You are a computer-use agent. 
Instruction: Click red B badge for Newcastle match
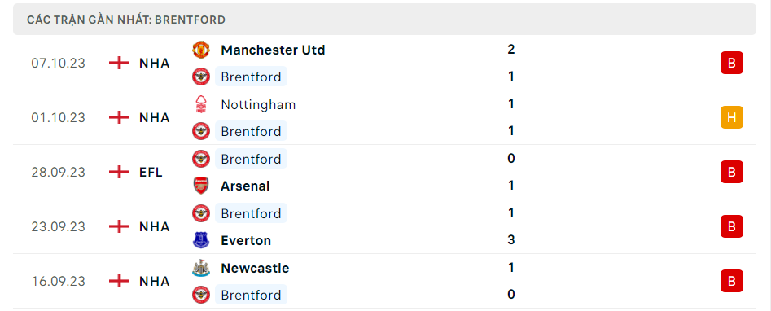coord(732,282)
